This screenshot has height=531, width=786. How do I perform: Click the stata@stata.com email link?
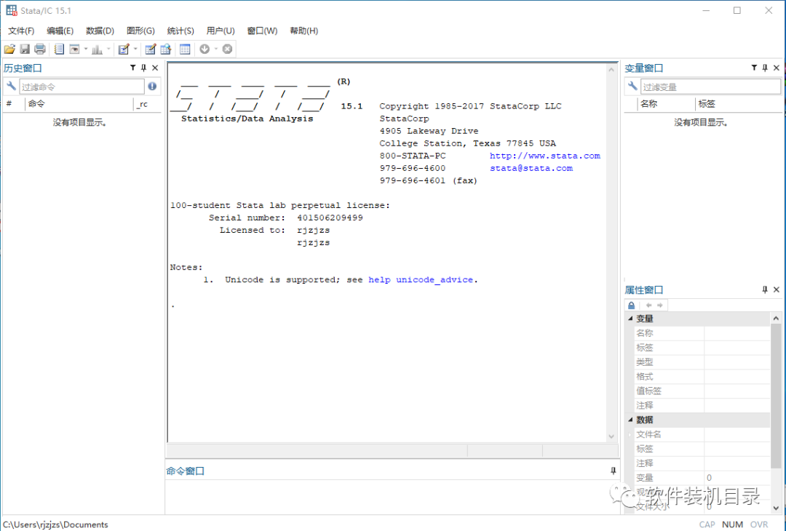(531, 168)
